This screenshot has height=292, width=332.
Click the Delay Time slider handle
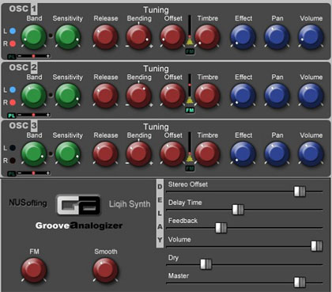click(x=238, y=210)
